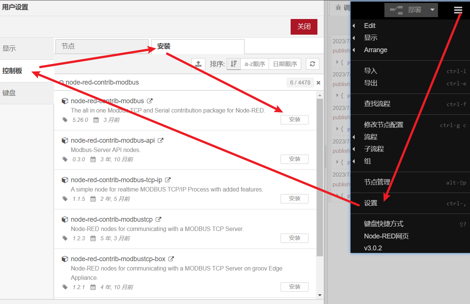Click the "6 / 4478" result count
This screenshot has width=470, height=304.
tap(300, 83)
